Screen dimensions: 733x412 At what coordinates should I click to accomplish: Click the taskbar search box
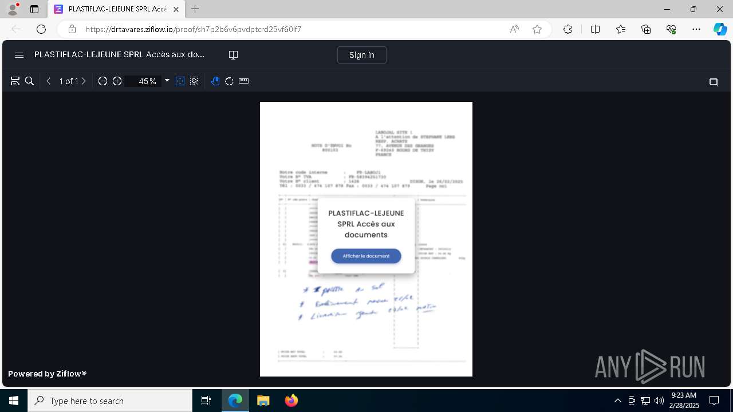(110, 401)
